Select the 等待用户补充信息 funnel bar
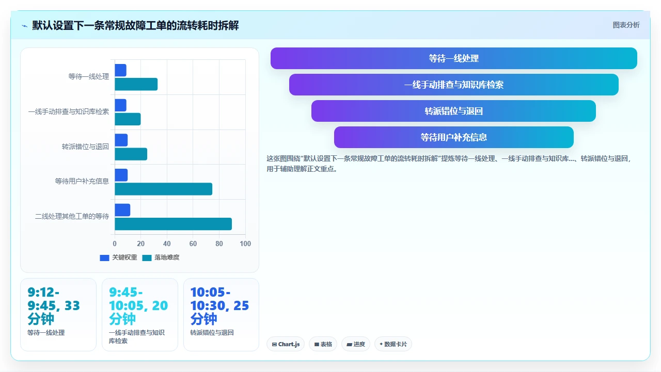Image resolution: width=661 pixels, height=372 pixels. point(453,137)
